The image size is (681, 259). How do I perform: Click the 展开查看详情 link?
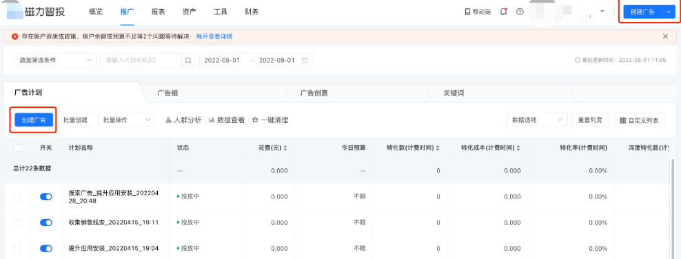(214, 36)
